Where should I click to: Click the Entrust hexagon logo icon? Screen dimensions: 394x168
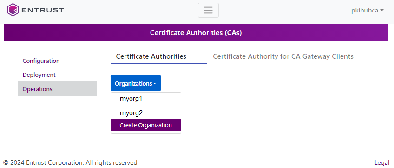point(13,10)
